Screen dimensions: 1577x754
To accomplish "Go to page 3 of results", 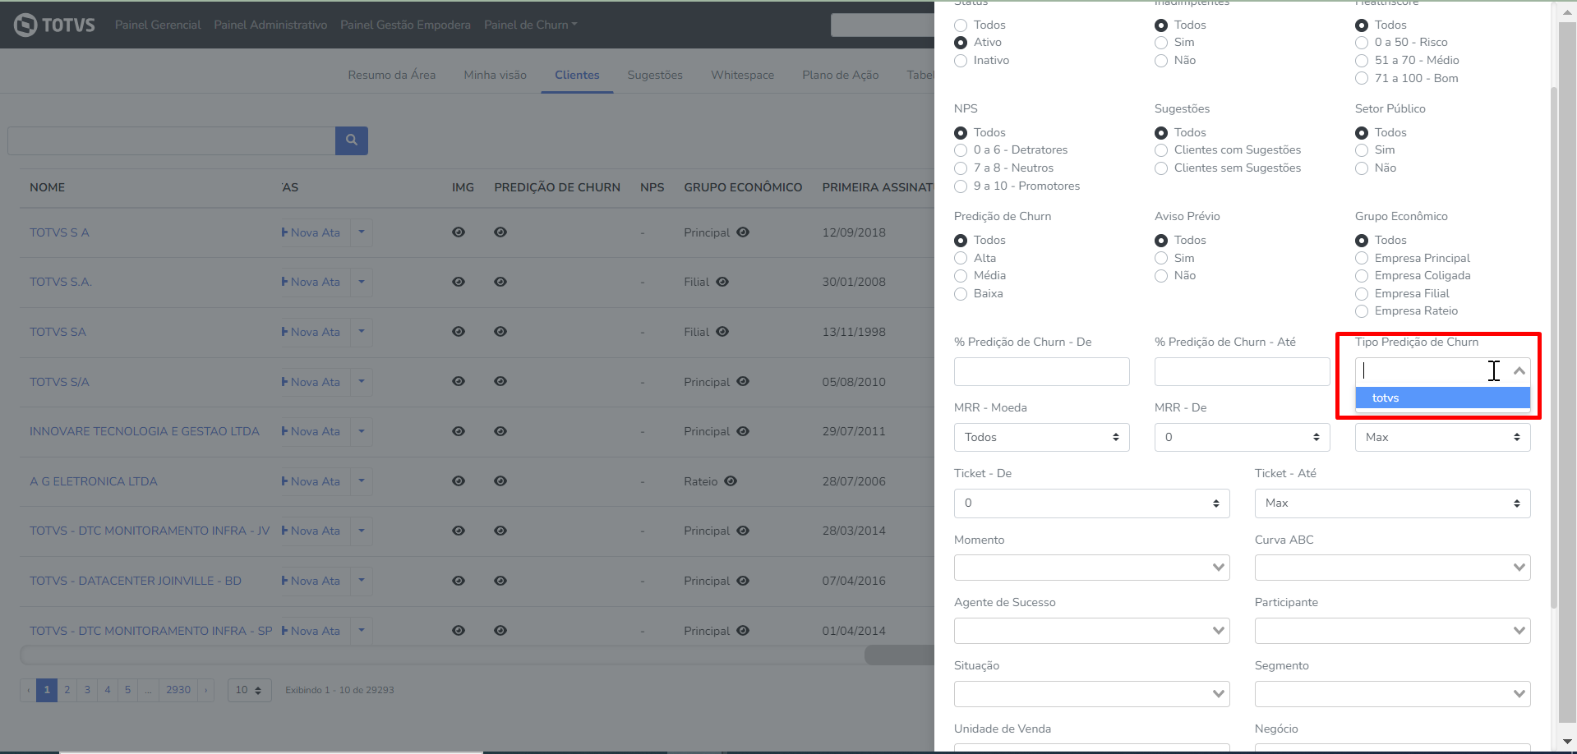I will point(87,690).
